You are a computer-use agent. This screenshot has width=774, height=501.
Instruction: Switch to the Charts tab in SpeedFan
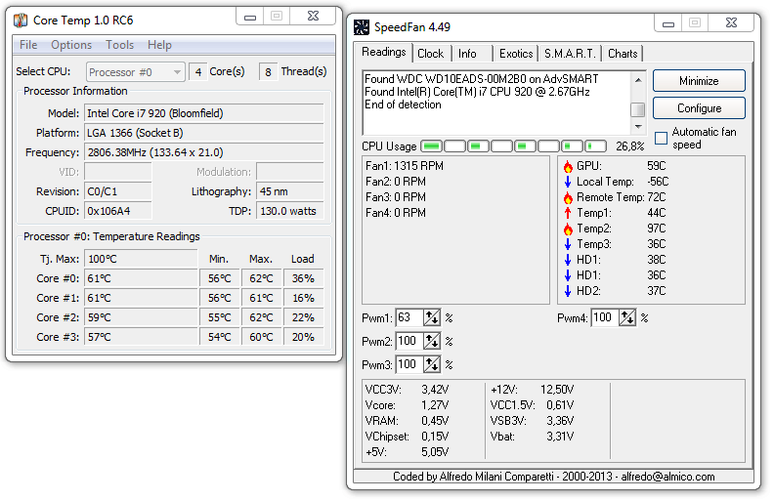click(623, 54)
